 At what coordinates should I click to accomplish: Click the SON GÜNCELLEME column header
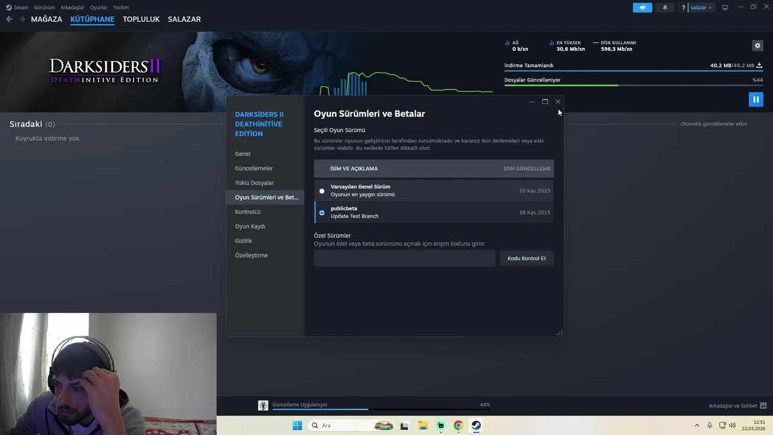click(x=527, y=169)
